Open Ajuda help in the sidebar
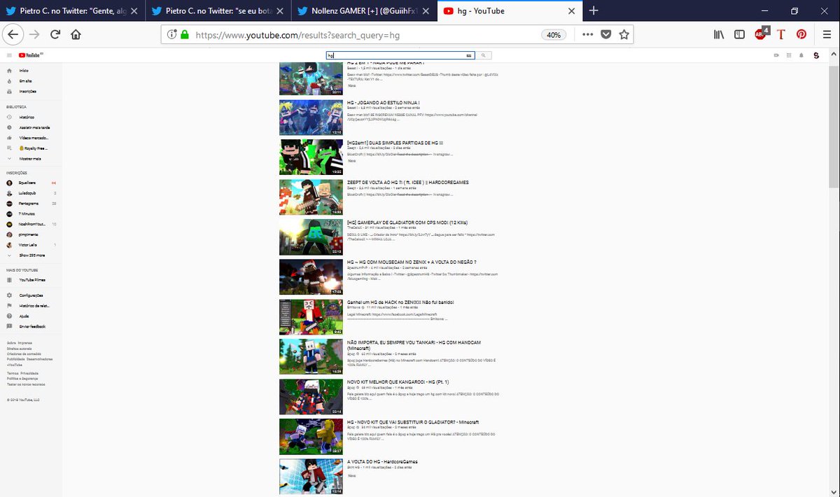This screenshot has height=497, width=840. [24, 316]
